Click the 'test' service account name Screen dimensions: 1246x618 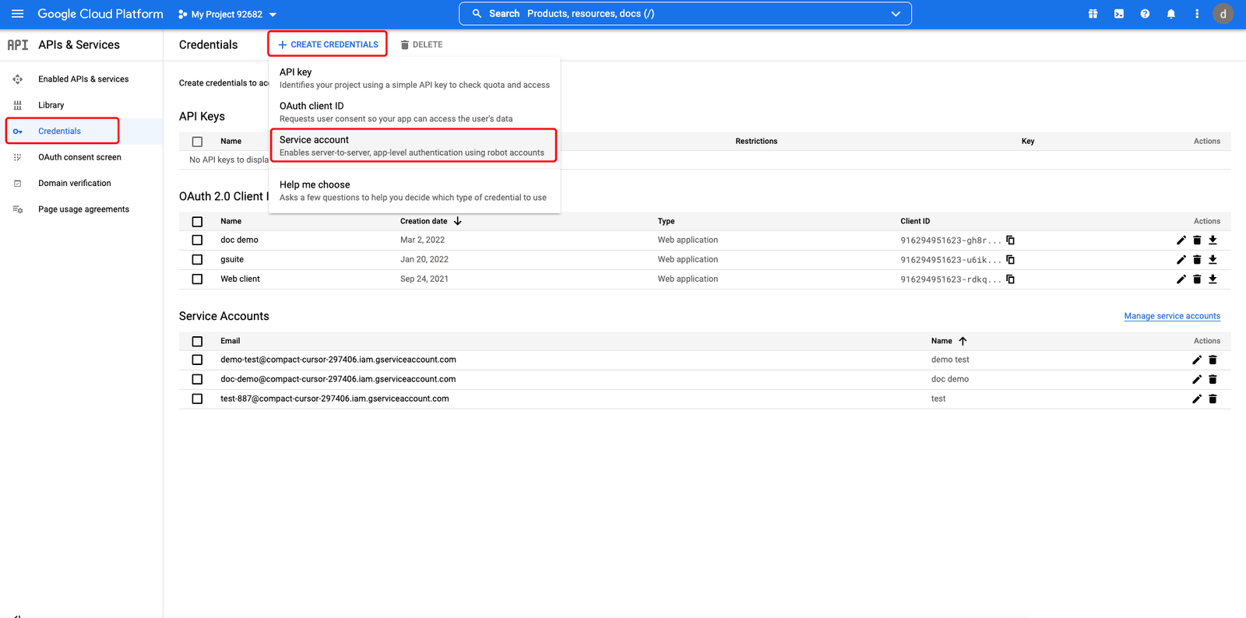point(938,399)
